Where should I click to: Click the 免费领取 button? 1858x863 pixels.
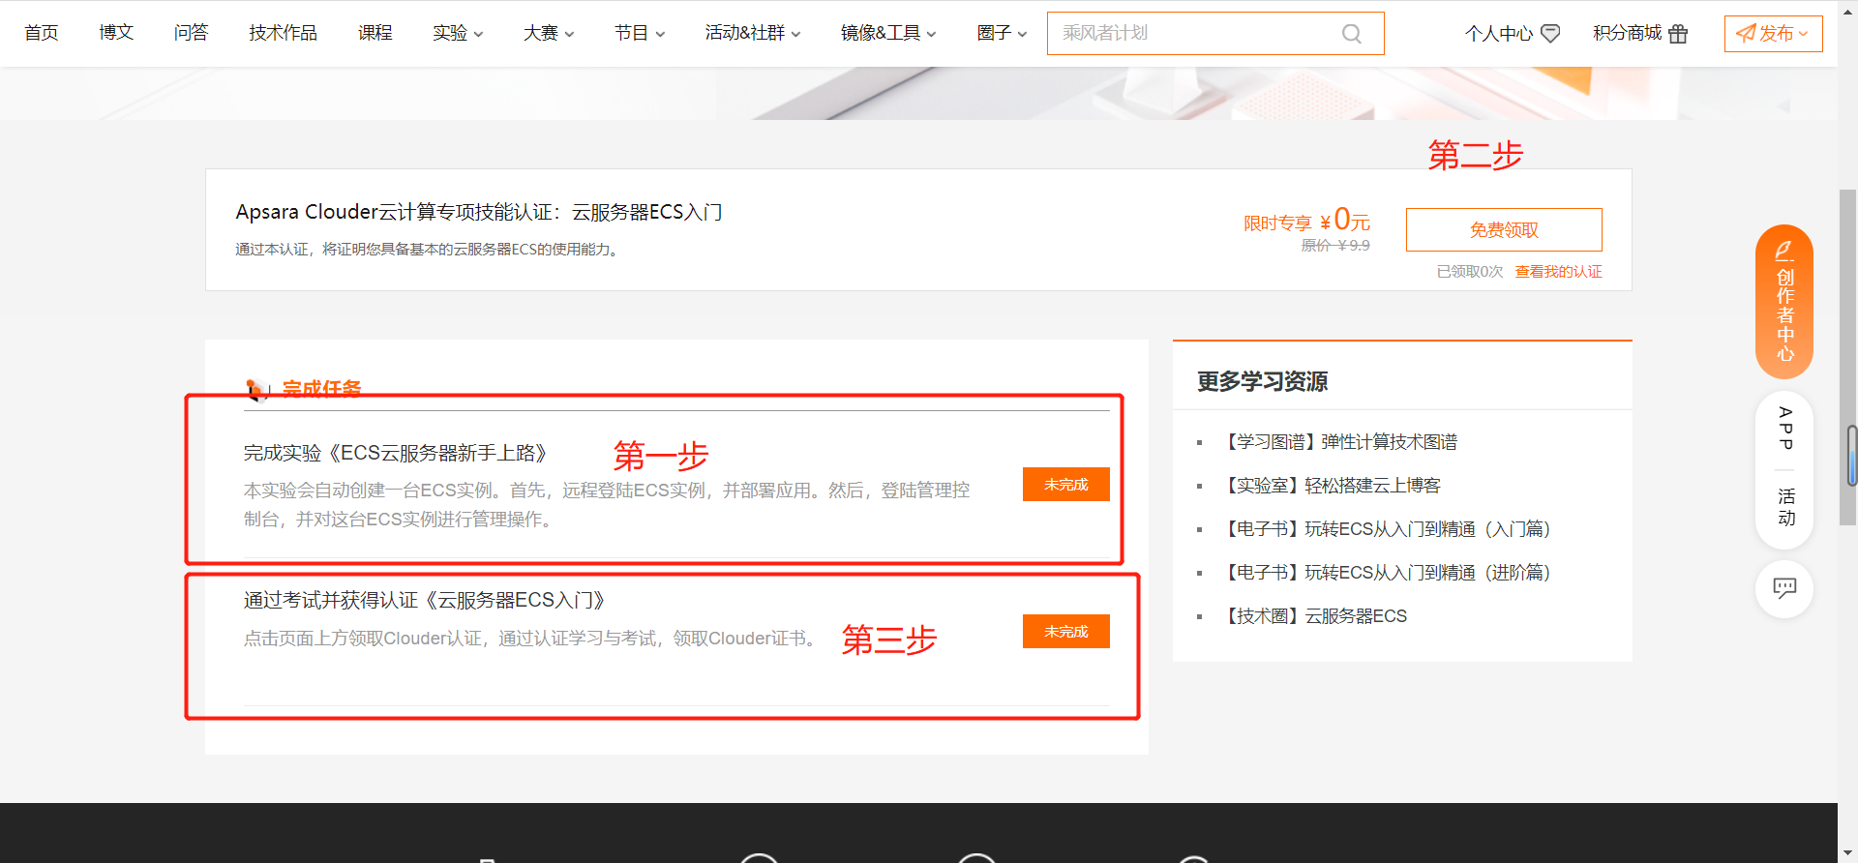pyautogui.click(x=1504, y=230)
